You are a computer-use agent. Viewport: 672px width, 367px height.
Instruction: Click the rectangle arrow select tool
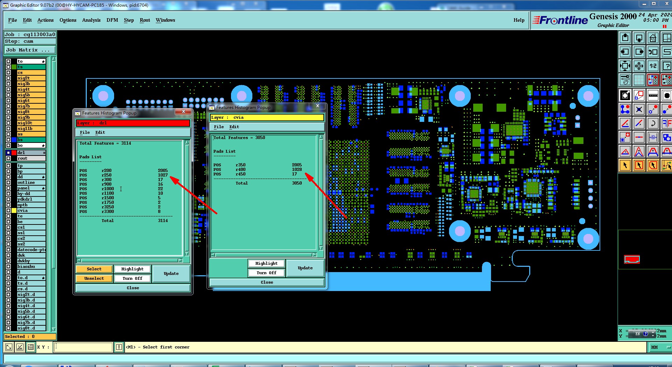(639, 165)
